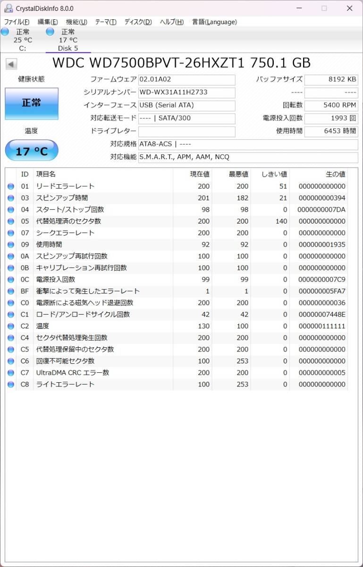The height and width of the screenshot is (567, 363).
Task: Click the ATA8-ACS standard field
Action: click(x=248, y=144)
